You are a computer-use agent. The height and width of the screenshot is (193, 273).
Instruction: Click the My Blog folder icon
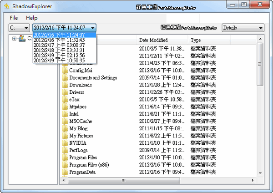click(x=65, y=128)
